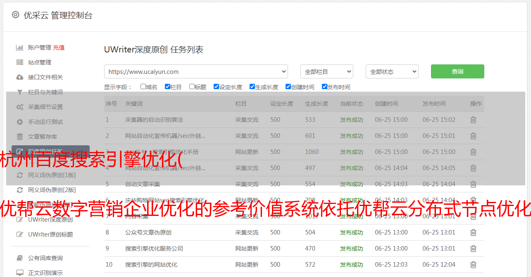The width and height of the screenshot is (531, 277).
Task: Select the 站点管理 server icon
Action: tap(19, 62)
